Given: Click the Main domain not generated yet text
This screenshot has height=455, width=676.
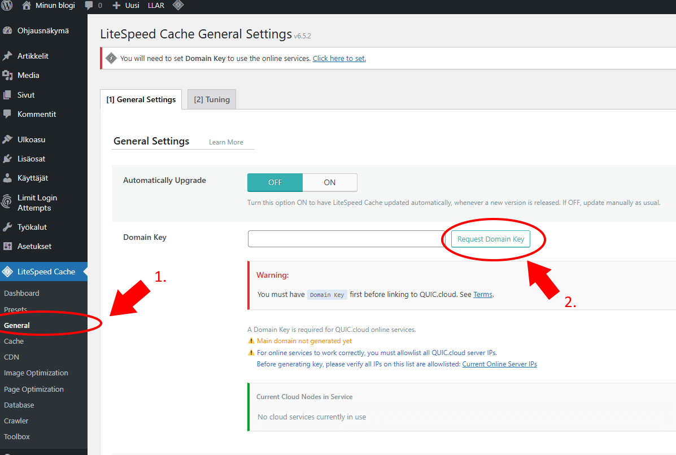Looking at the screenshot, I should point(304,341).
